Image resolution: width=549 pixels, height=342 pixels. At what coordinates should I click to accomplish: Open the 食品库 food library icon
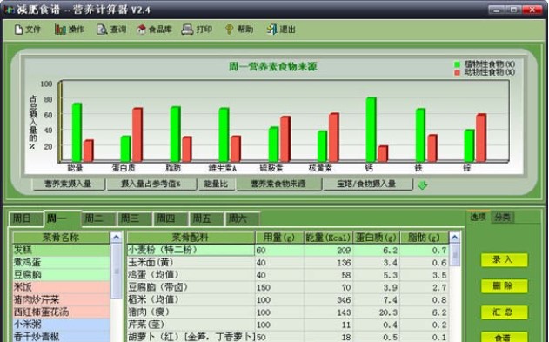pos(141,30)
